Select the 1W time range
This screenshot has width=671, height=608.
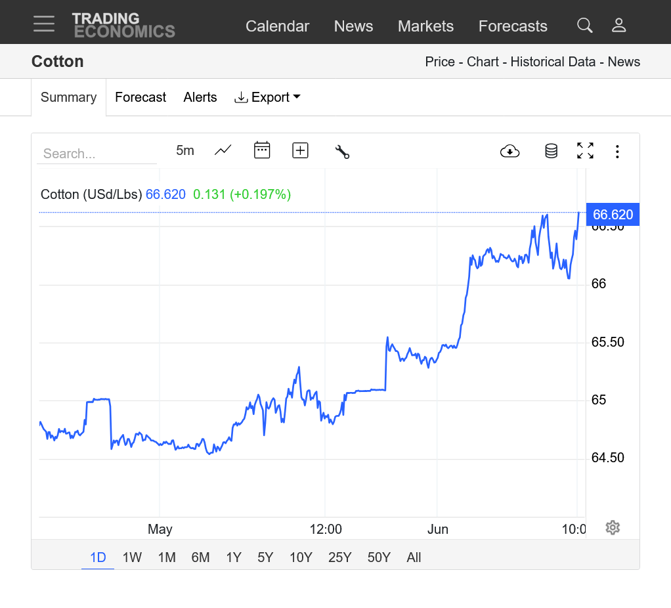(x=132, y=557)
